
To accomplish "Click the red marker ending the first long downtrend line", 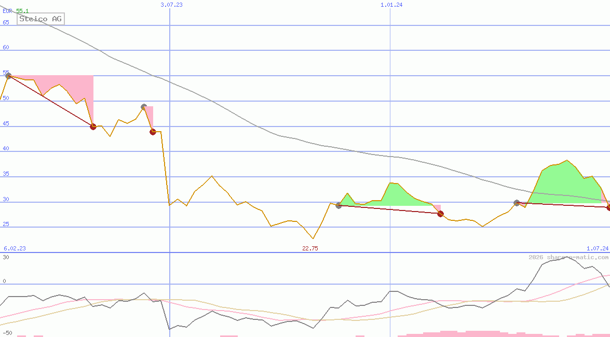I will [x=93, y=127].
